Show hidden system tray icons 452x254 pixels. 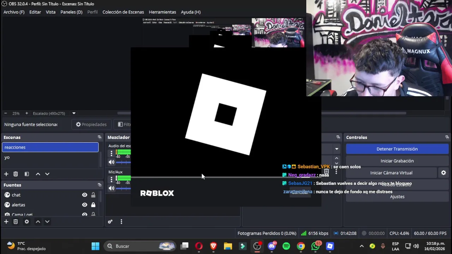point(362,246)
